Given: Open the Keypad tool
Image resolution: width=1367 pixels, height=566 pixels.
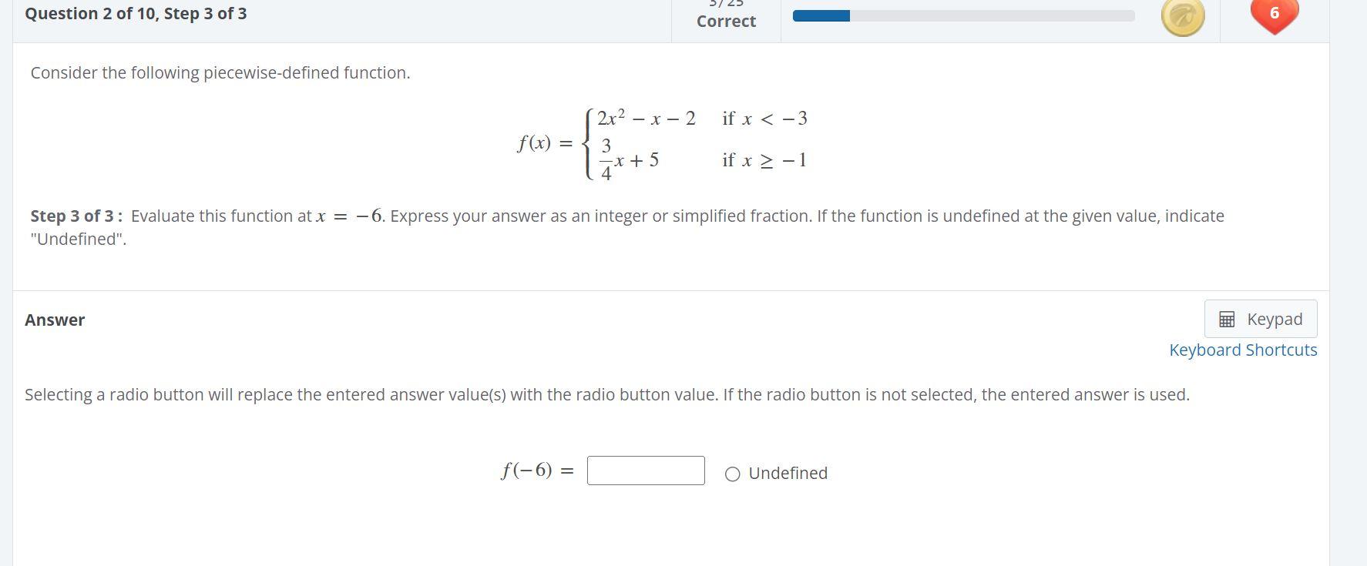Looking at the screenshot, I should 1260,318.
